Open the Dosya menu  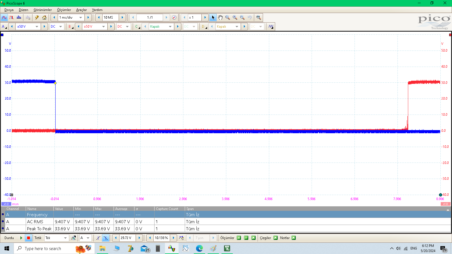(9, 10)
